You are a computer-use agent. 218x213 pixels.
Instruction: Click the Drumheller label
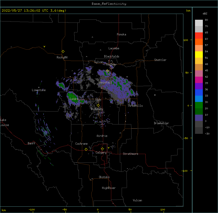pos(161,123)
